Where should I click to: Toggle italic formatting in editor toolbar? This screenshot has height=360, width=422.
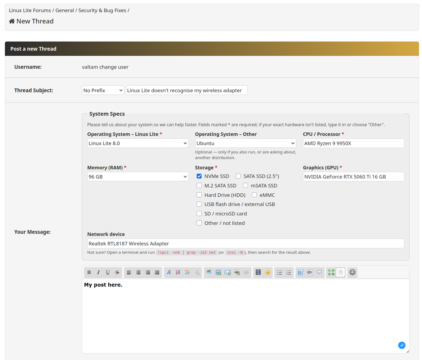coord(98,272)
